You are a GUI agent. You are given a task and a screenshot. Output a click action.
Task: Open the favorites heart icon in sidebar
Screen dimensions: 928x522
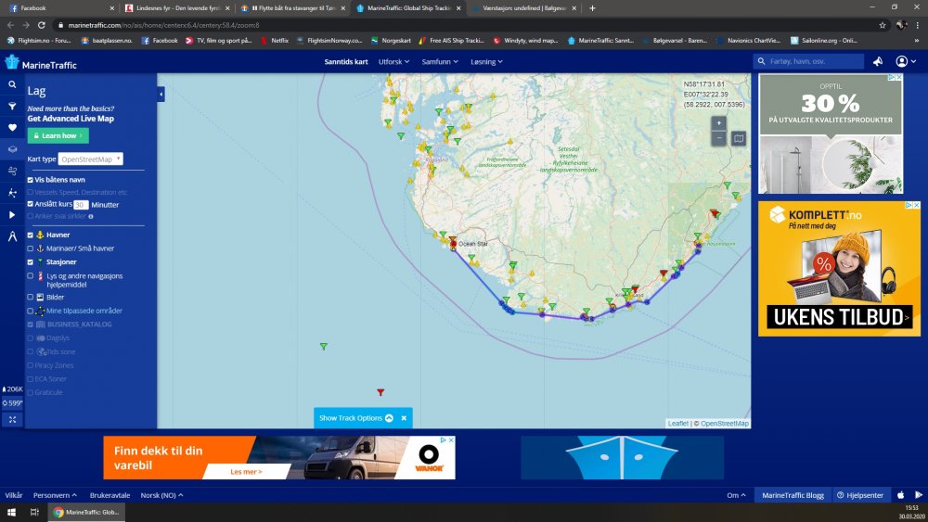[12, 128]
